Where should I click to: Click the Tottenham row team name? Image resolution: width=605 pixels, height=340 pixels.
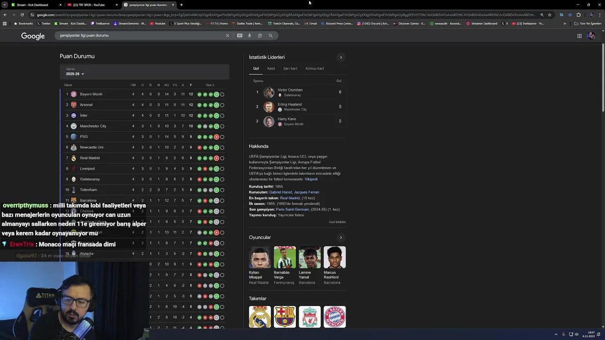pos(88,190)
